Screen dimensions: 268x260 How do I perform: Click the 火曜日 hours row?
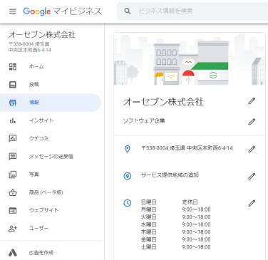pos(176,217)
